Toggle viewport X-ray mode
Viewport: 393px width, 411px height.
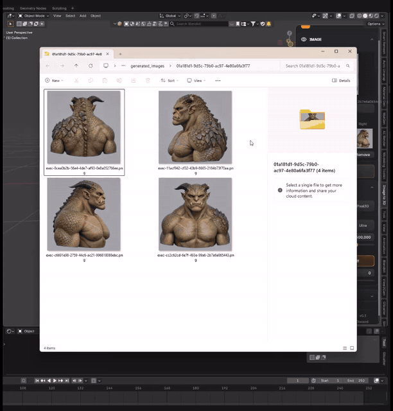pyautogui.click(x=352, y=16)
